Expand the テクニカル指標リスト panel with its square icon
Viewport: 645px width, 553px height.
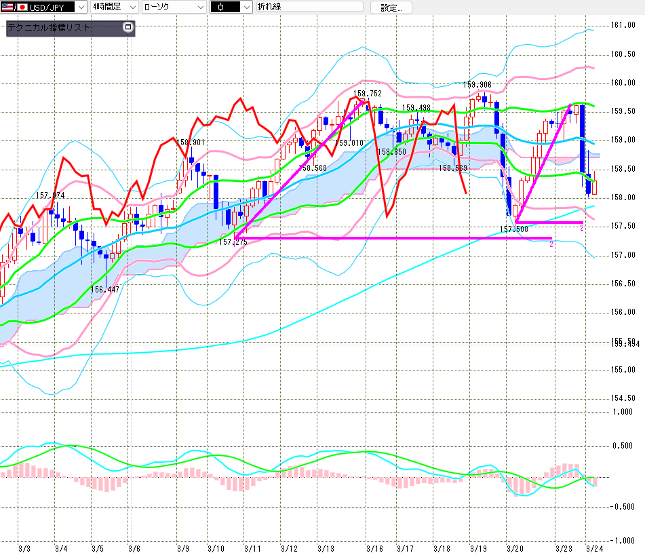(x=128, y=28)
